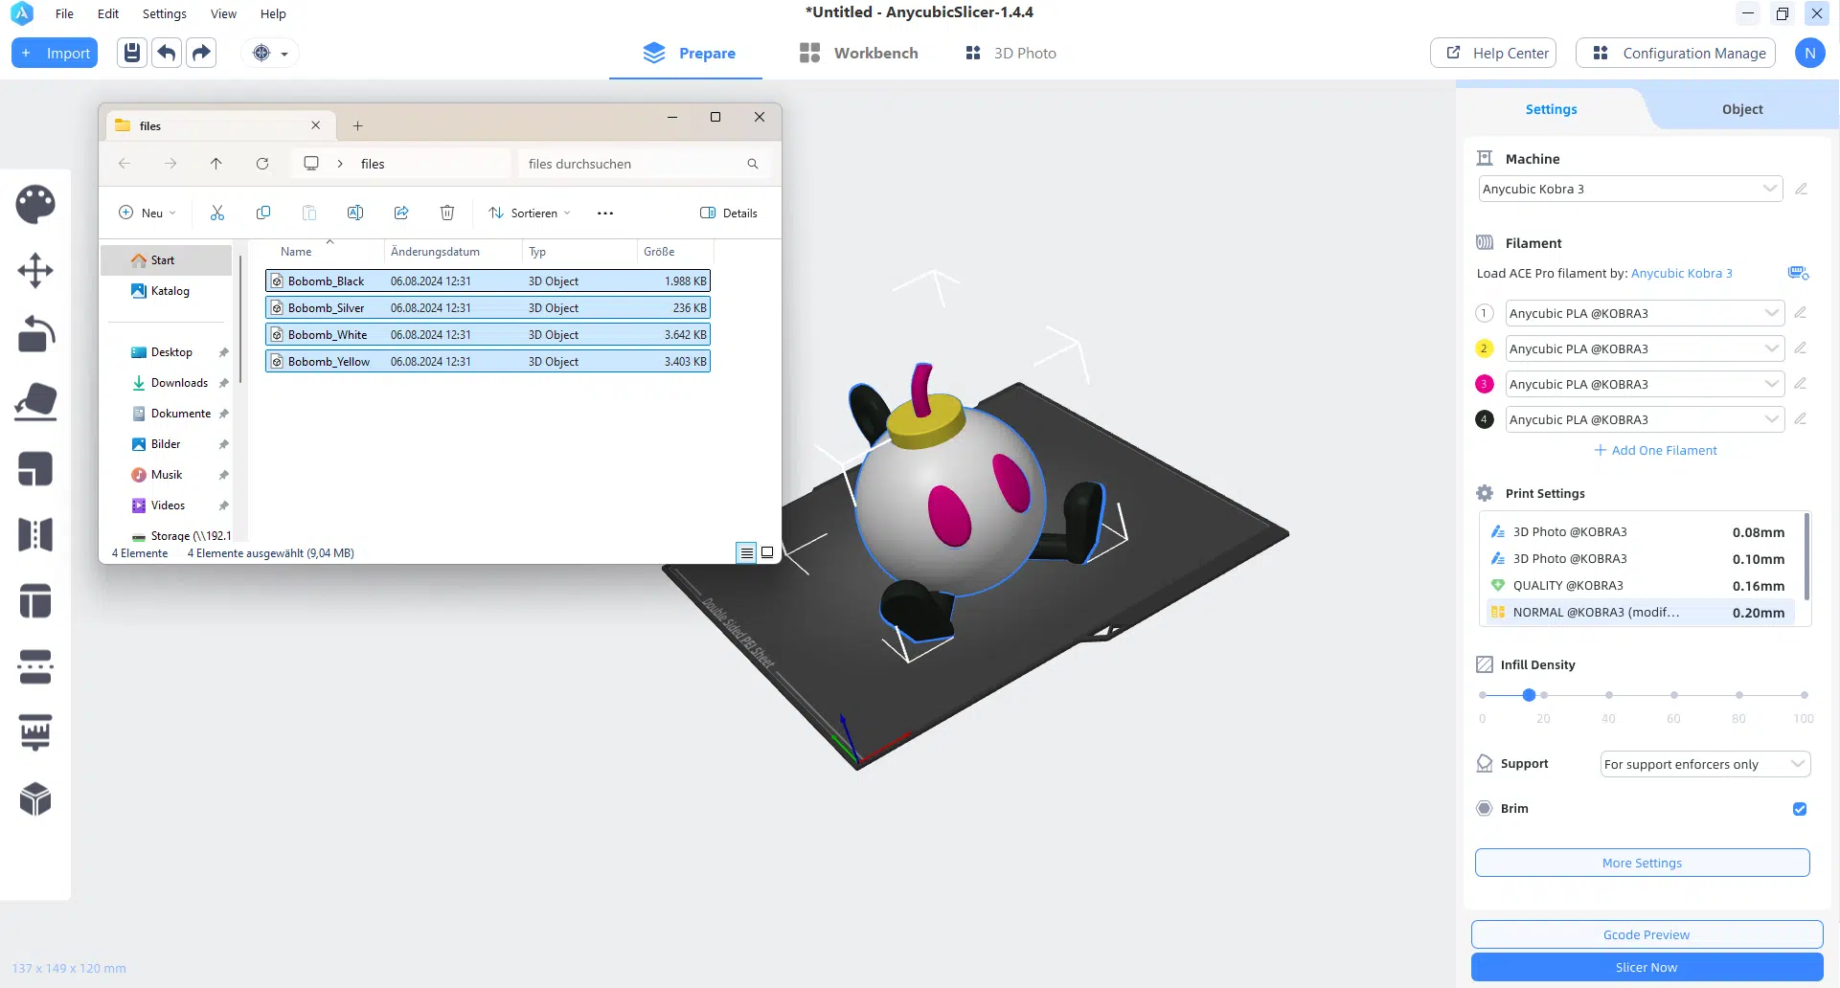Screen dimensions: 1840x988
Task: Open the Edit menu
Action: 108,13
